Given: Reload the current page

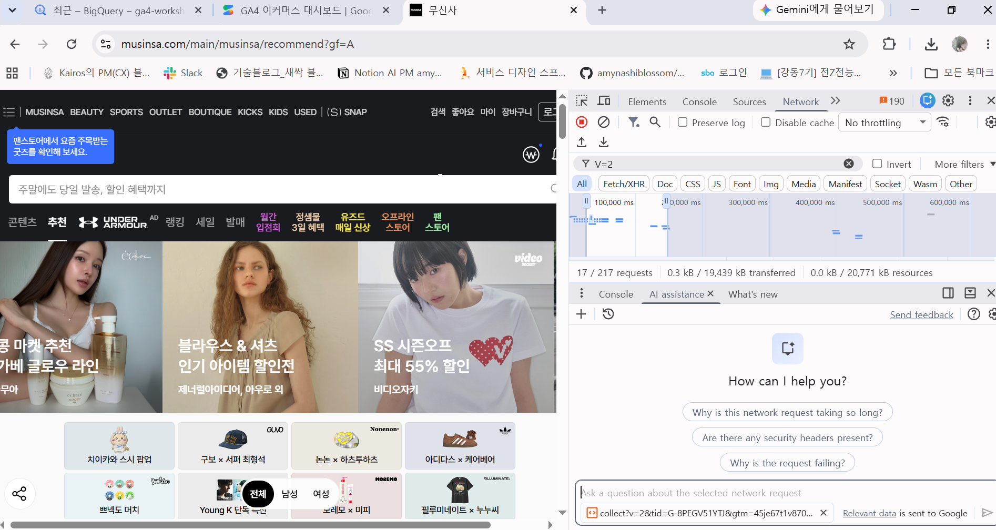Looking at the screenshot, I should (x=72, y=44).
